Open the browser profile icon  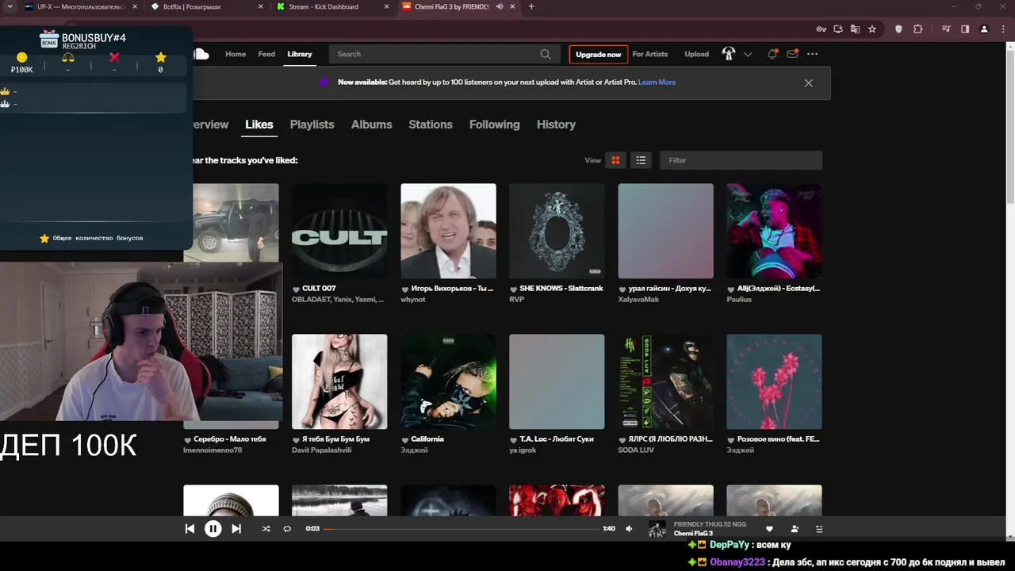tap(984, 29)
